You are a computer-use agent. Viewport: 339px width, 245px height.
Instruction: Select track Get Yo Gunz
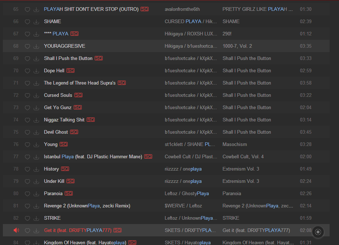click(x=57, y=108)
